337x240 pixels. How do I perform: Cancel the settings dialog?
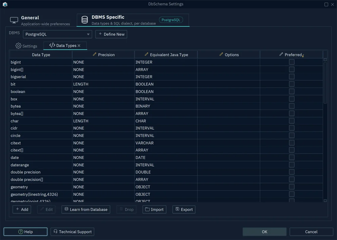[311, 232]
